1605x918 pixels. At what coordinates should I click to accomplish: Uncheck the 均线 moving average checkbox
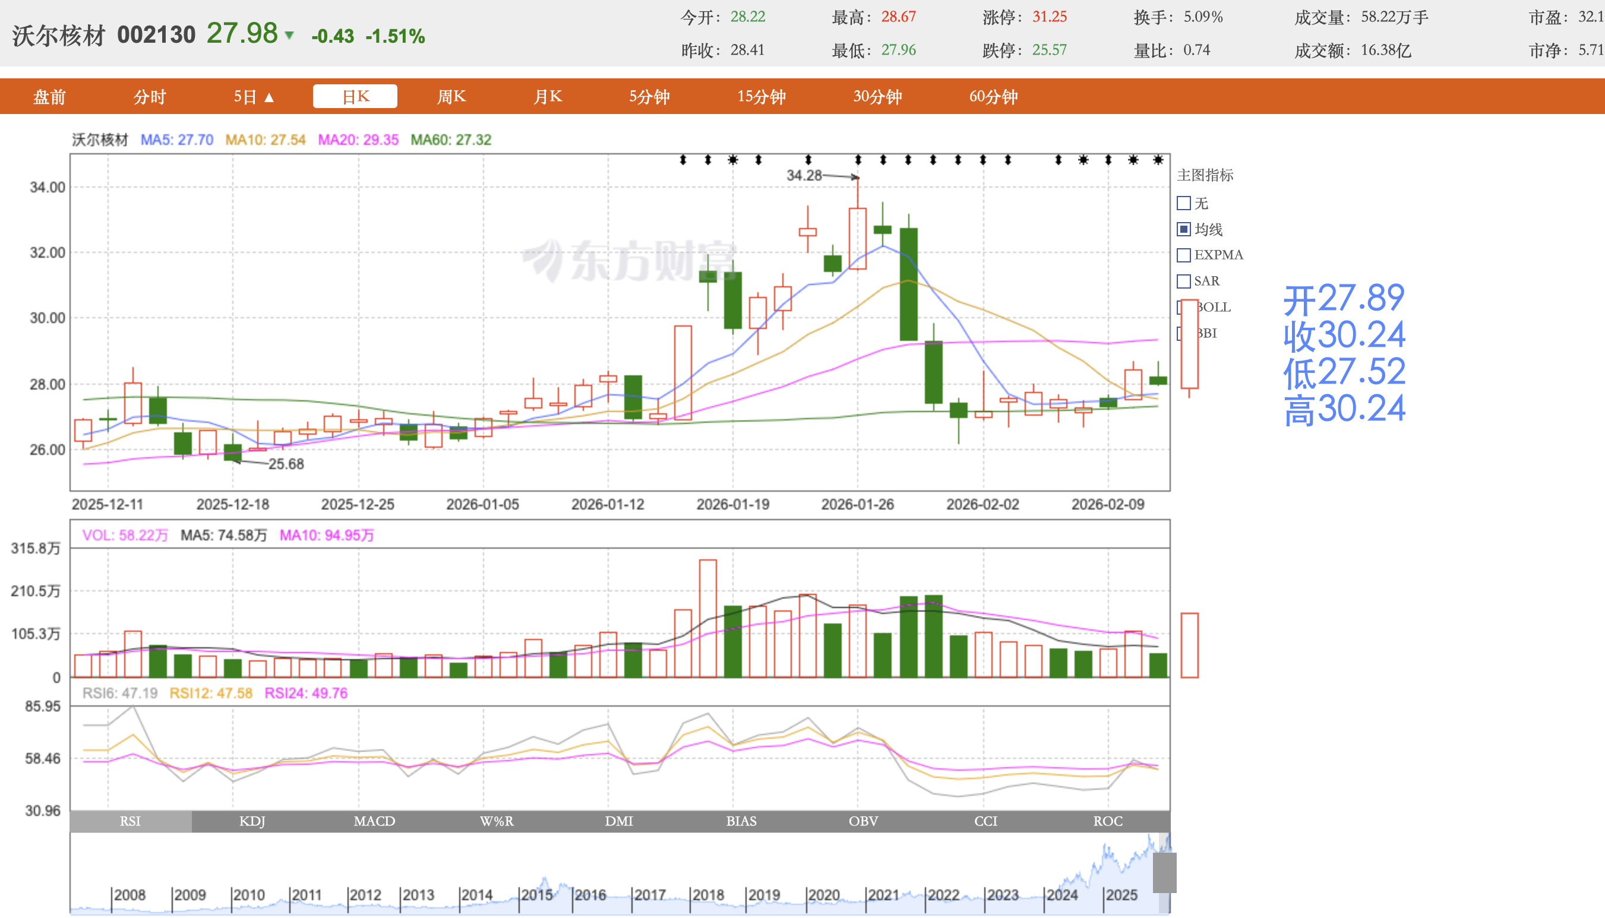point(1184,229)
